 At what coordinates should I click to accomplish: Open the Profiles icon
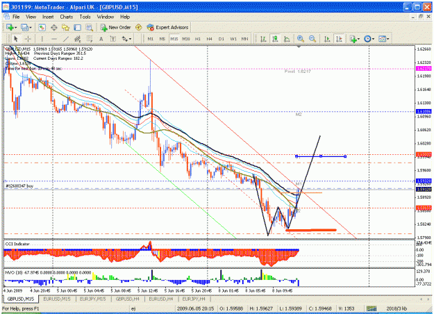[25, 27]
